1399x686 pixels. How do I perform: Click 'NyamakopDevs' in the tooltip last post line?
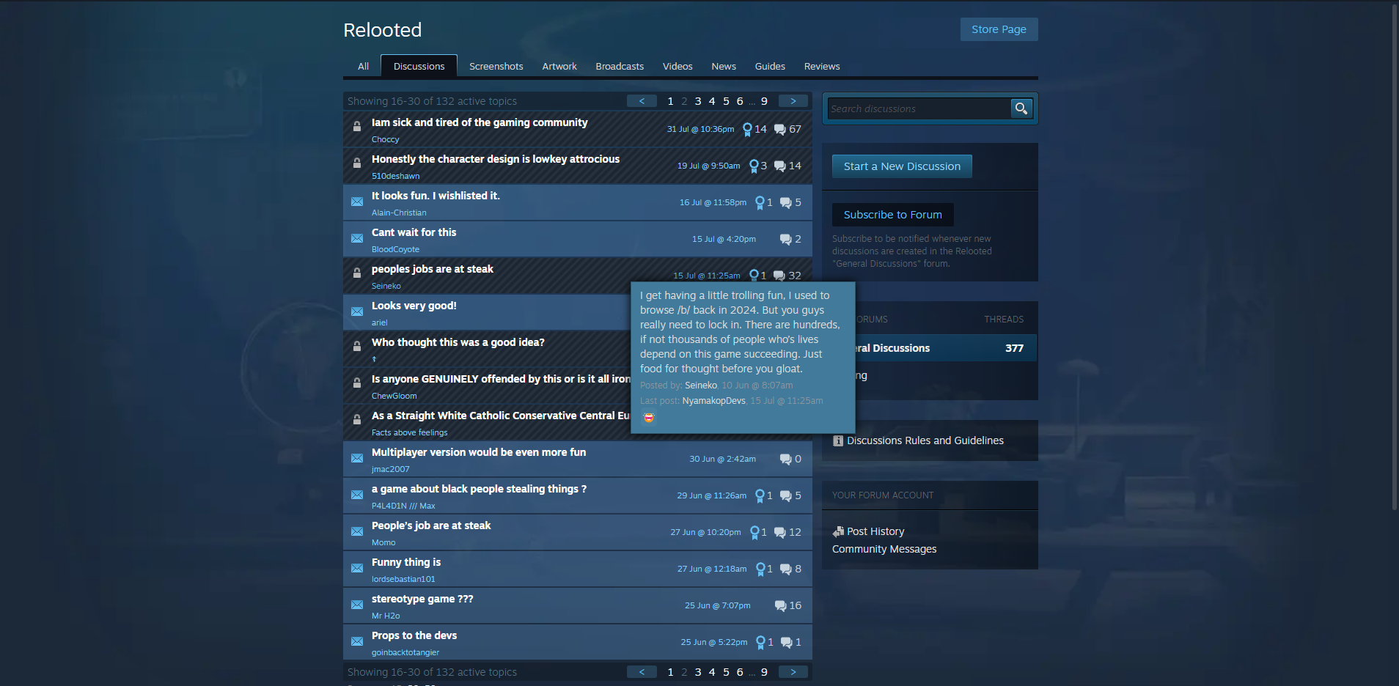[713, 401]
